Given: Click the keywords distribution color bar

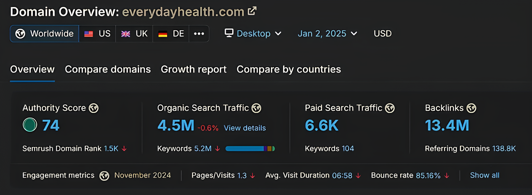Looking at the screenshot, I should coord(250,149).
